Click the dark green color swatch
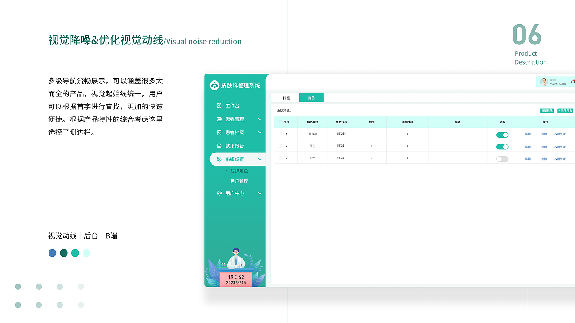The width and height of the screenshot is (575, 323). point(63,253)
